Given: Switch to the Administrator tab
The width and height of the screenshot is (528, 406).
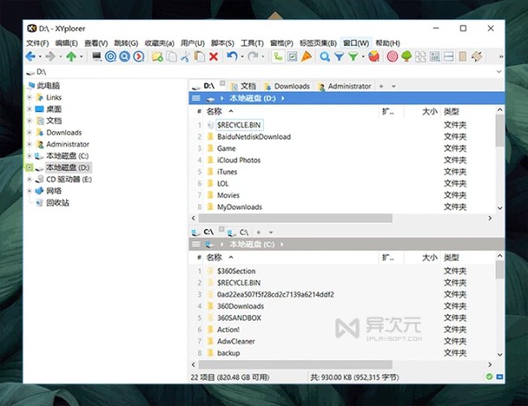Looking at the screenshot, I should pyautogui.click(x=344, y=86).
